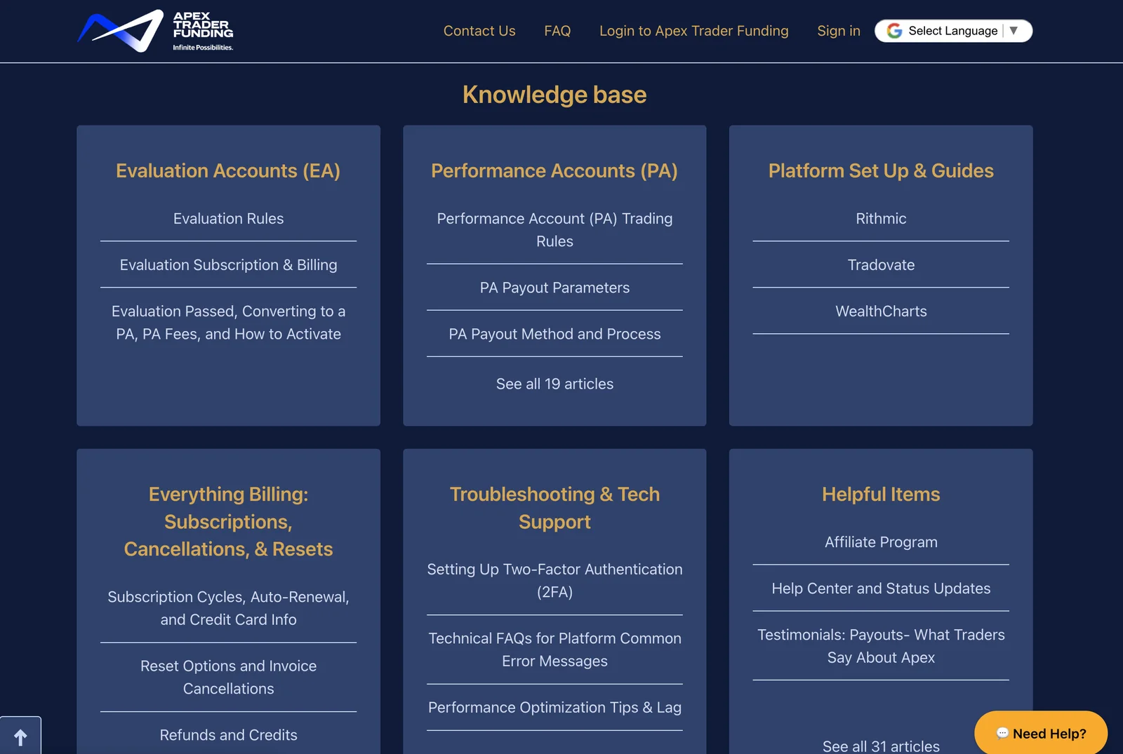Open Setting Up Two-Factor Authentication (2FA)
Viewport: 1123px width, 754px height.
coord(554,581)
